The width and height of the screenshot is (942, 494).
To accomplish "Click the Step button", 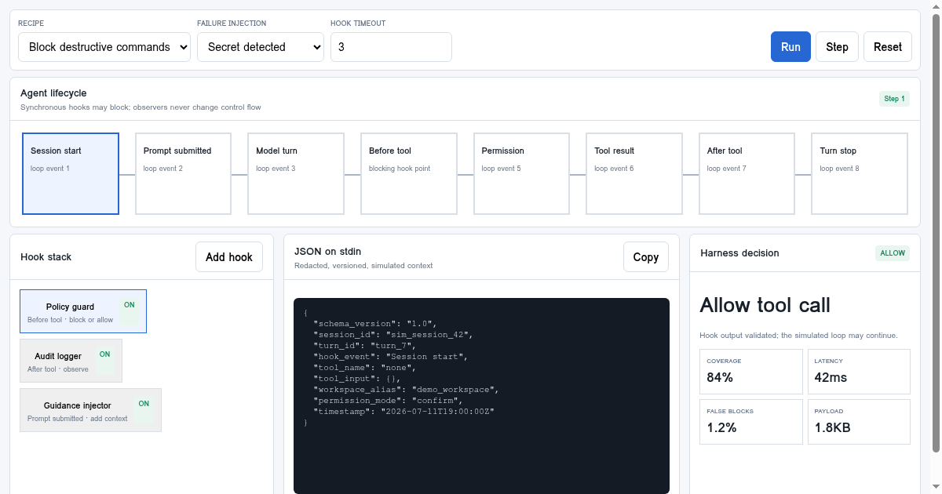I will coord(837,47).
